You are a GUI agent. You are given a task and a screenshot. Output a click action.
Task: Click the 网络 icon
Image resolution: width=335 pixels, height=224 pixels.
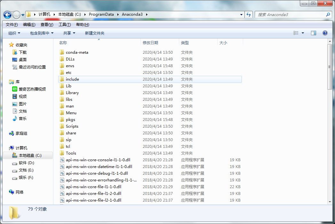pos(11,192)
